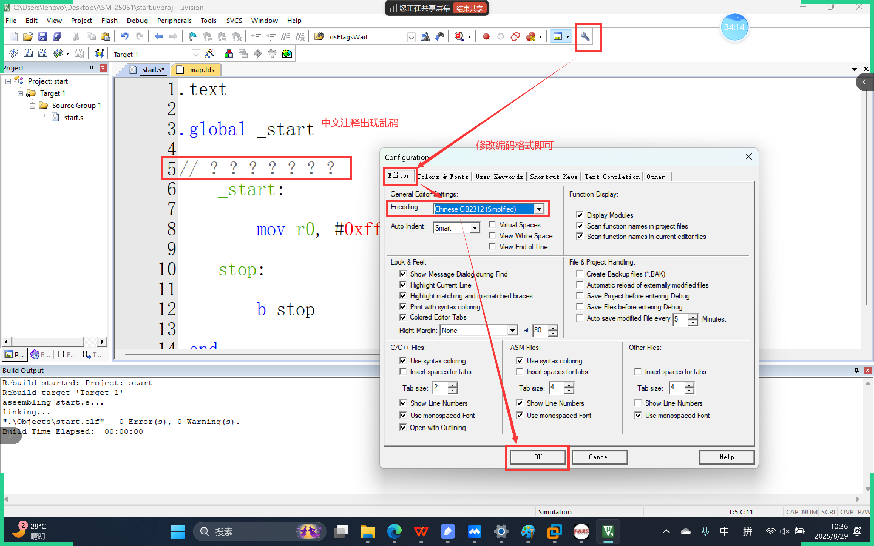Screen dimensions: 874x546
Task: Undo the last edit with the toolbar arrow
Action: tap(125, 36)
